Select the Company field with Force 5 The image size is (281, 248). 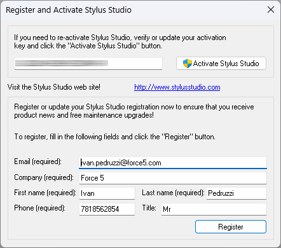click(x=173, y=178)
